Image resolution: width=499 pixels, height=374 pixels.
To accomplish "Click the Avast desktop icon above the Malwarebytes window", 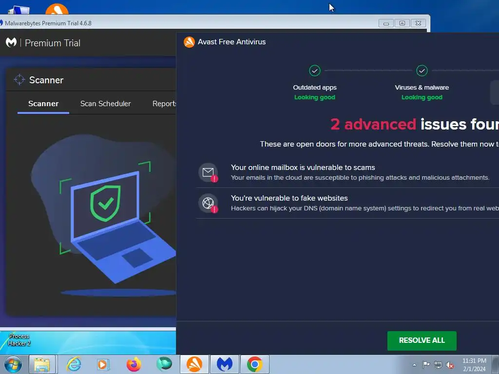I will pos(57,9).
